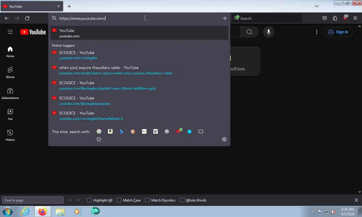The width and height of the screenshot is (362, 217).
Task: Open Subscriptions in YouTube sidebar
Action: (x=10, y=94)
